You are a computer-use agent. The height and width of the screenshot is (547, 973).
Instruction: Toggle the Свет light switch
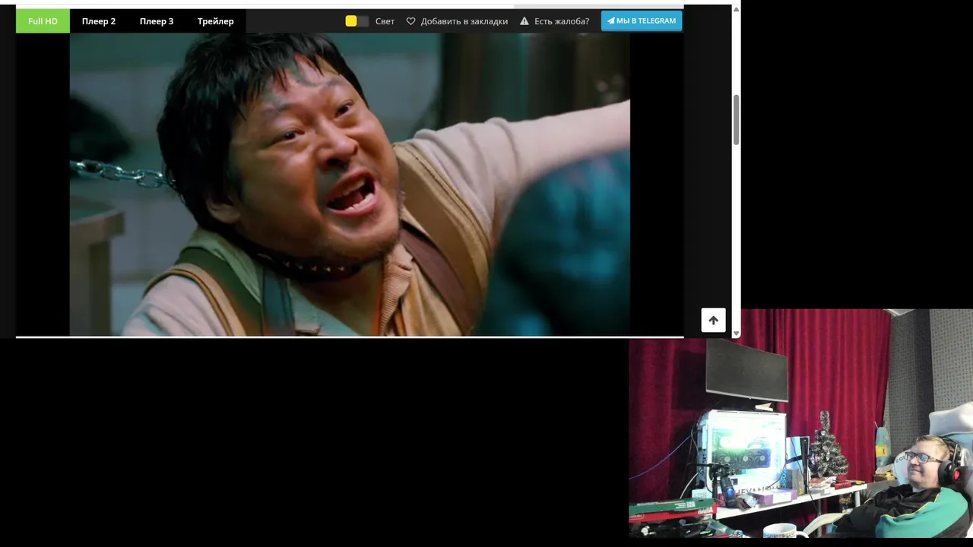(357, 21)
